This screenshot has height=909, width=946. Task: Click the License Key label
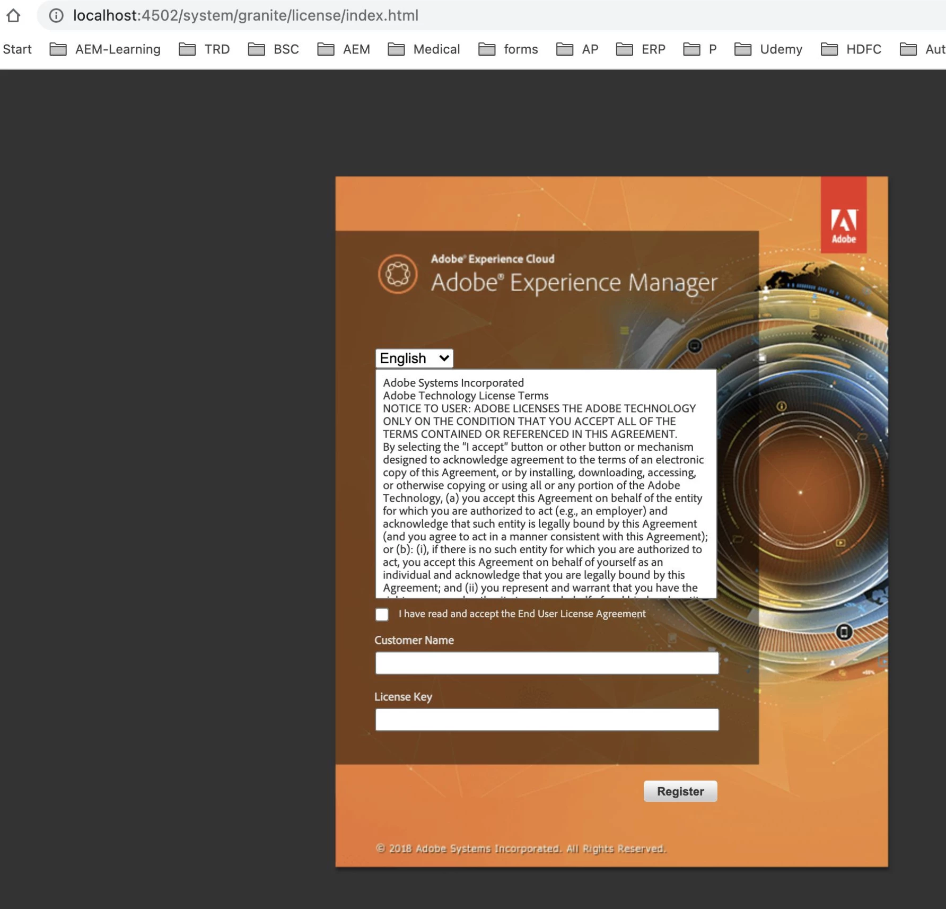click(404, 697)
